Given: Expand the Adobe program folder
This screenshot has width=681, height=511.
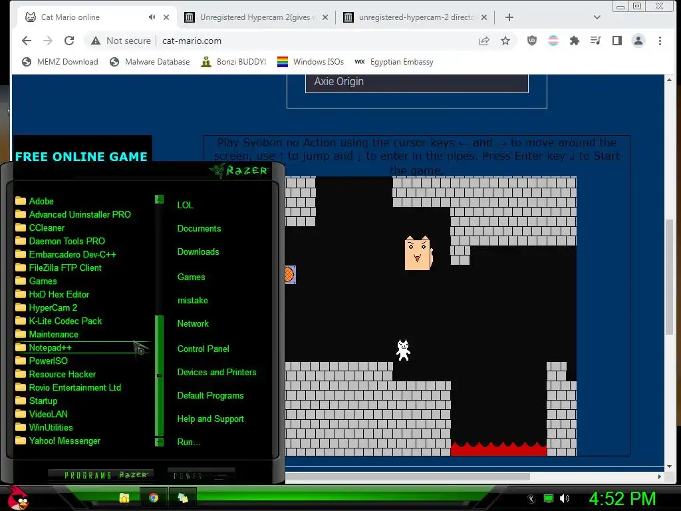Looking at the screenshot, I should (35, 201).
